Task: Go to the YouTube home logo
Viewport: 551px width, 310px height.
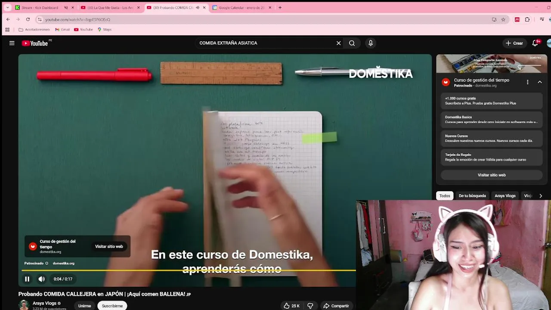Action: click(x=36, y=43)
